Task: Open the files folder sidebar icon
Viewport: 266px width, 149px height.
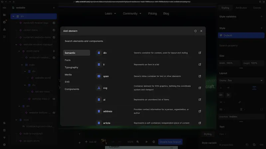Action: pyautogui.click(x=4, y=15)
